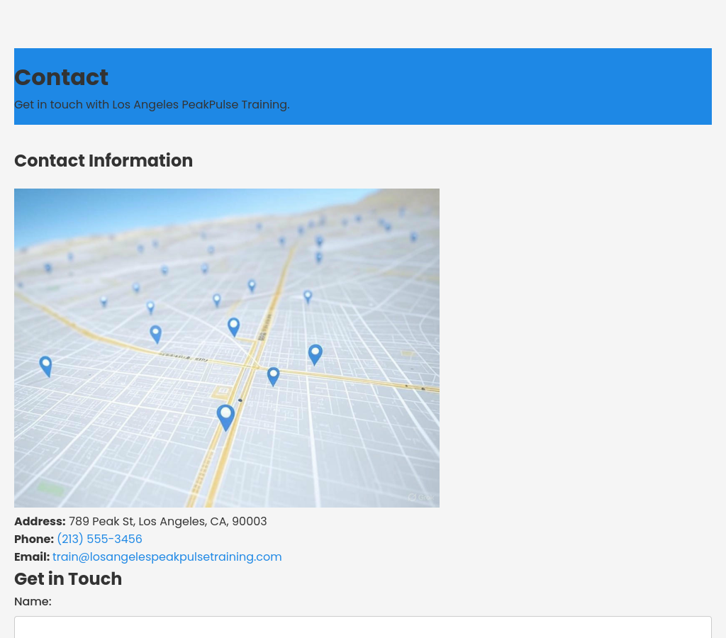Click the "Contact" page heading
Screen dimensions: 726x638
[x=61, y=77]
